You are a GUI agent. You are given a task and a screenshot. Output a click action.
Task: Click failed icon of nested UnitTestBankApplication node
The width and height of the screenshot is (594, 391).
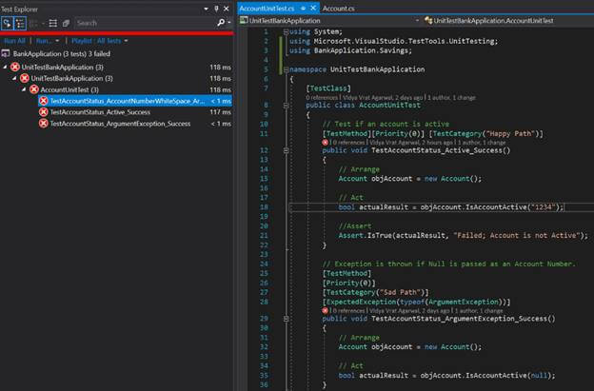tap(25, 78)
